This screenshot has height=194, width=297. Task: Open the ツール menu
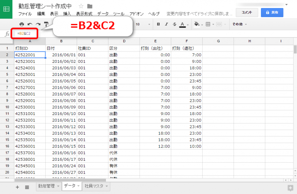point(119,14)
